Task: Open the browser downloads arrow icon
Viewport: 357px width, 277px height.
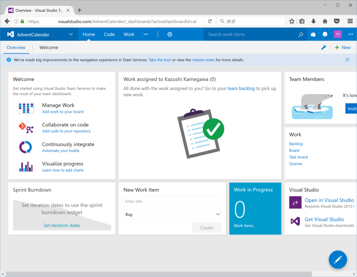Action: click(313, 21)
